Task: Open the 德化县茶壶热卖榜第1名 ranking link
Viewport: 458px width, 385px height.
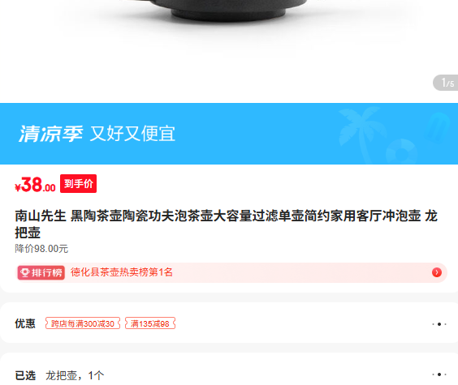Action: [x=122, y=272]
